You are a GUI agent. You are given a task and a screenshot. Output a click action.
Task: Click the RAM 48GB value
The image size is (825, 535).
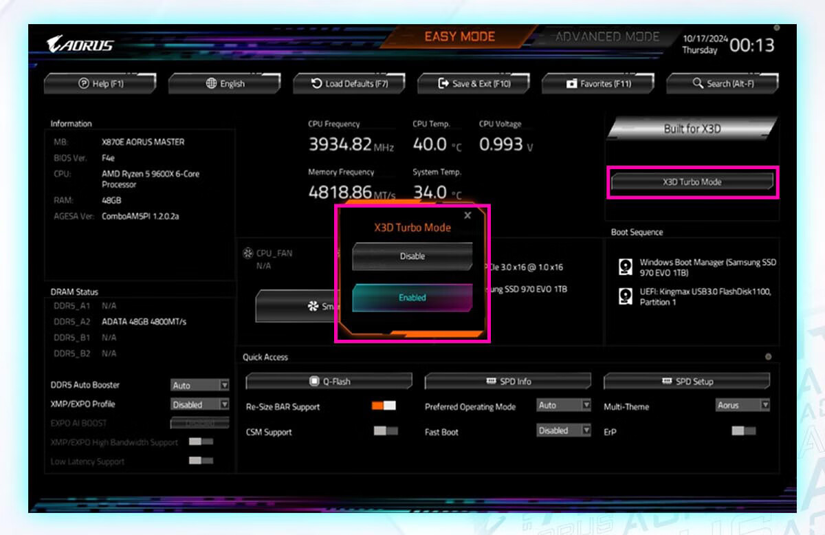coord(111,200)
